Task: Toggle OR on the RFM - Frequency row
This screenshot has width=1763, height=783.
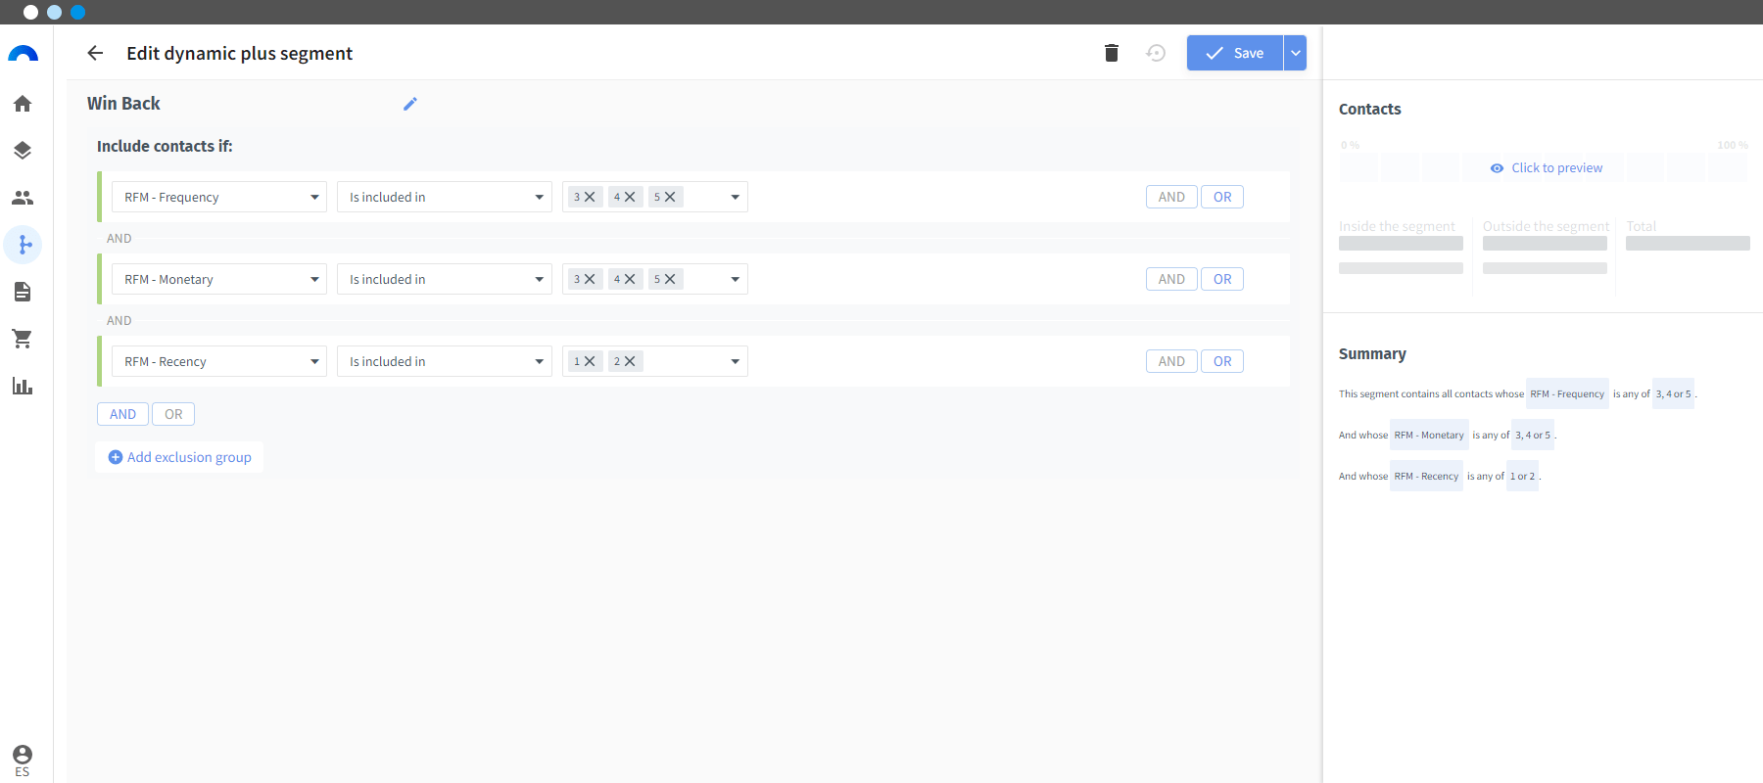Action: pyautogui.click(x=1221, y=197)
